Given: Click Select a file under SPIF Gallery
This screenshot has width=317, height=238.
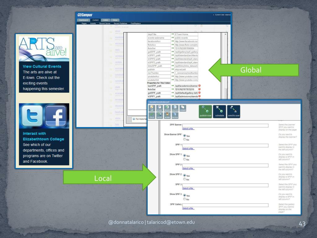Looking at the screenshot, I should click(x=188, y=208).
